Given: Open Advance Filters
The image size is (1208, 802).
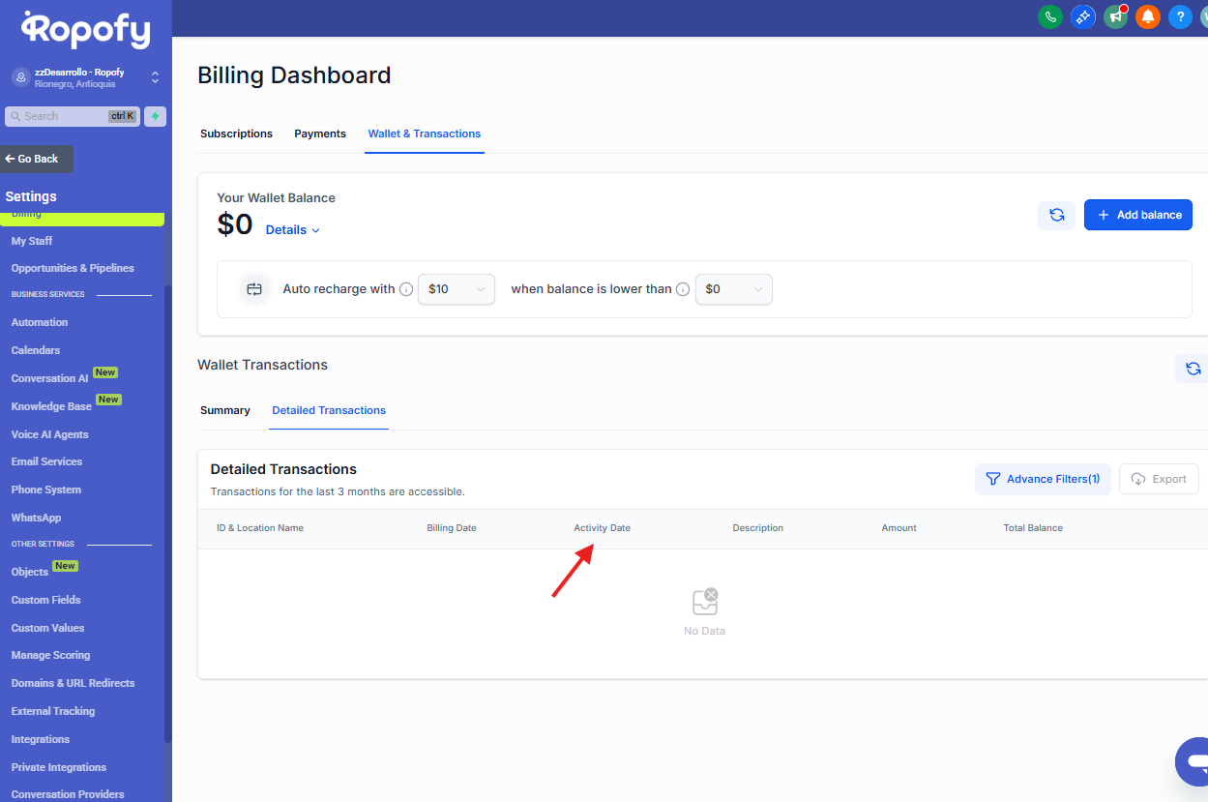Looking at the screenshot, I should [x=1043, y=479].
